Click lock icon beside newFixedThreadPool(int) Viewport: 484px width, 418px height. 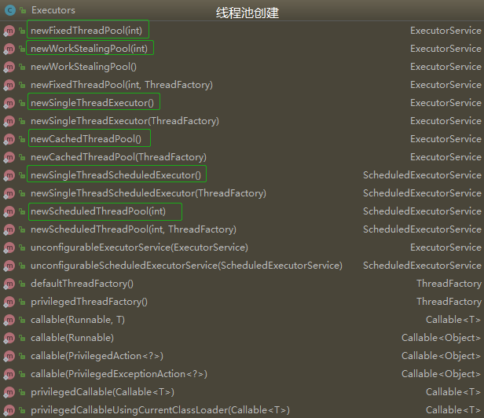[x=22, y=31]
